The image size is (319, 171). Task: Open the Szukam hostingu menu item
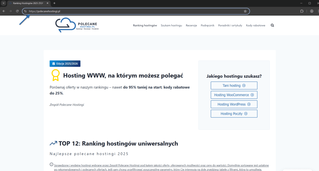[171, 25]
